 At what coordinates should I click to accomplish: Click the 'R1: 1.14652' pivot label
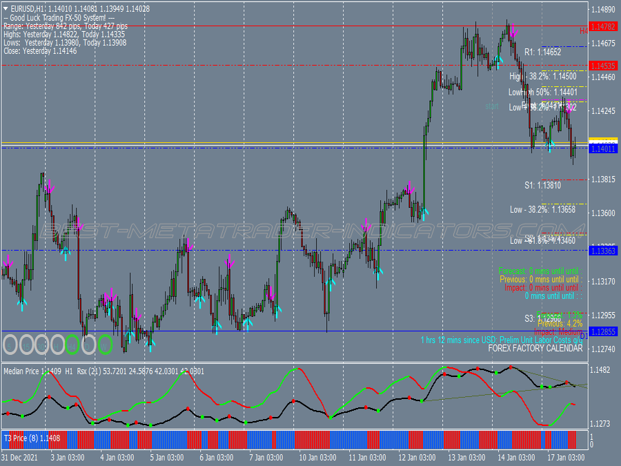(x=542, y=52)
